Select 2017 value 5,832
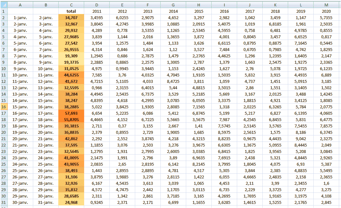This screenshot has height=208, width=341. click(x=250, y=75)
